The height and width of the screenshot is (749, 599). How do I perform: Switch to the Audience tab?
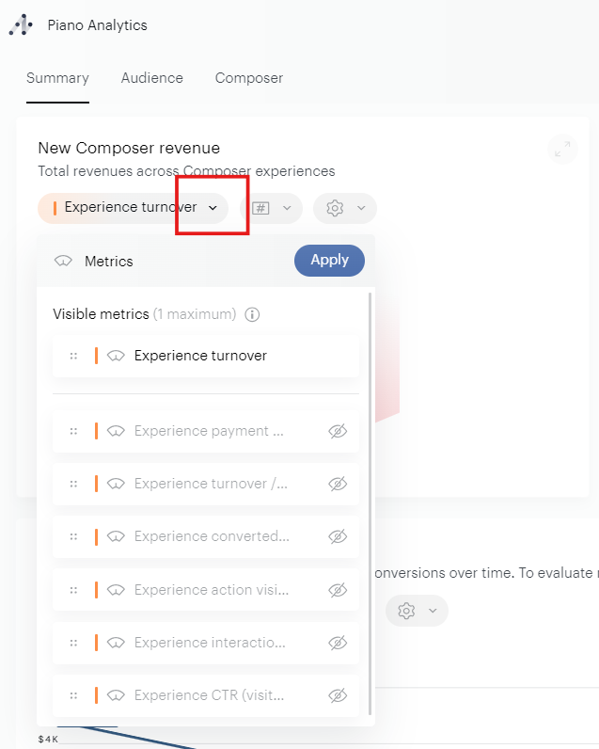point(151,78)
